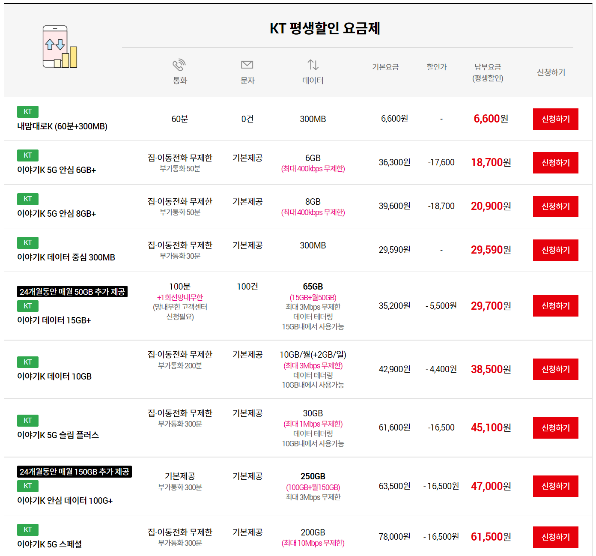596x556 pixels.
Task: Click KT badge above 이야기K 데이터 10GB
Action: pos(28,362)
